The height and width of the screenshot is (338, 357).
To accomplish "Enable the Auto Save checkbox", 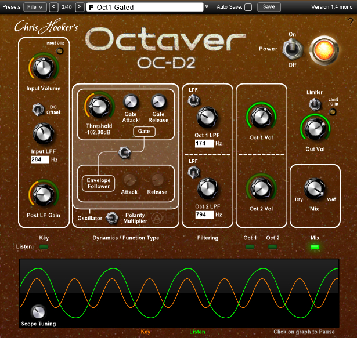I will tap(248, 7).
